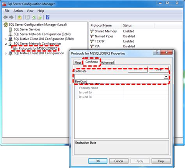Click the Apply button
Image resolution: width=185 pixels, height=168 pixels.
[140, 161]
